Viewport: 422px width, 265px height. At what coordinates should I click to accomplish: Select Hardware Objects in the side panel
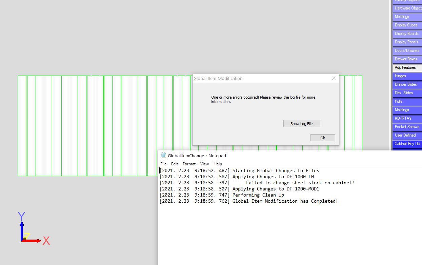(407, 8)
